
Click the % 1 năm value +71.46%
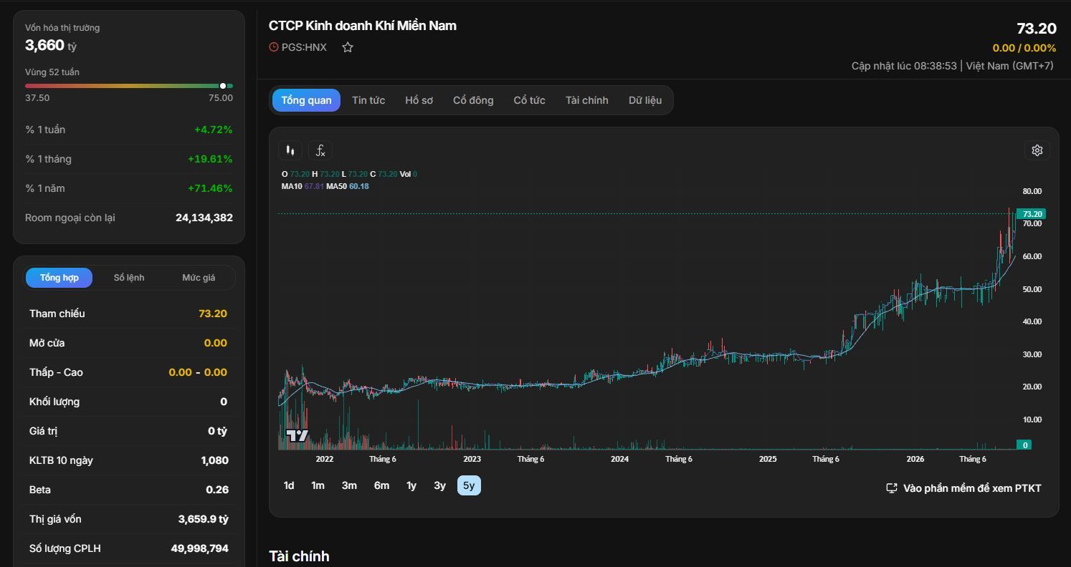click(210, 188)
